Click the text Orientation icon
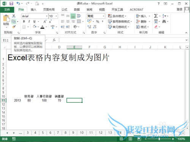Screen dimensions: 190x142 75,27
